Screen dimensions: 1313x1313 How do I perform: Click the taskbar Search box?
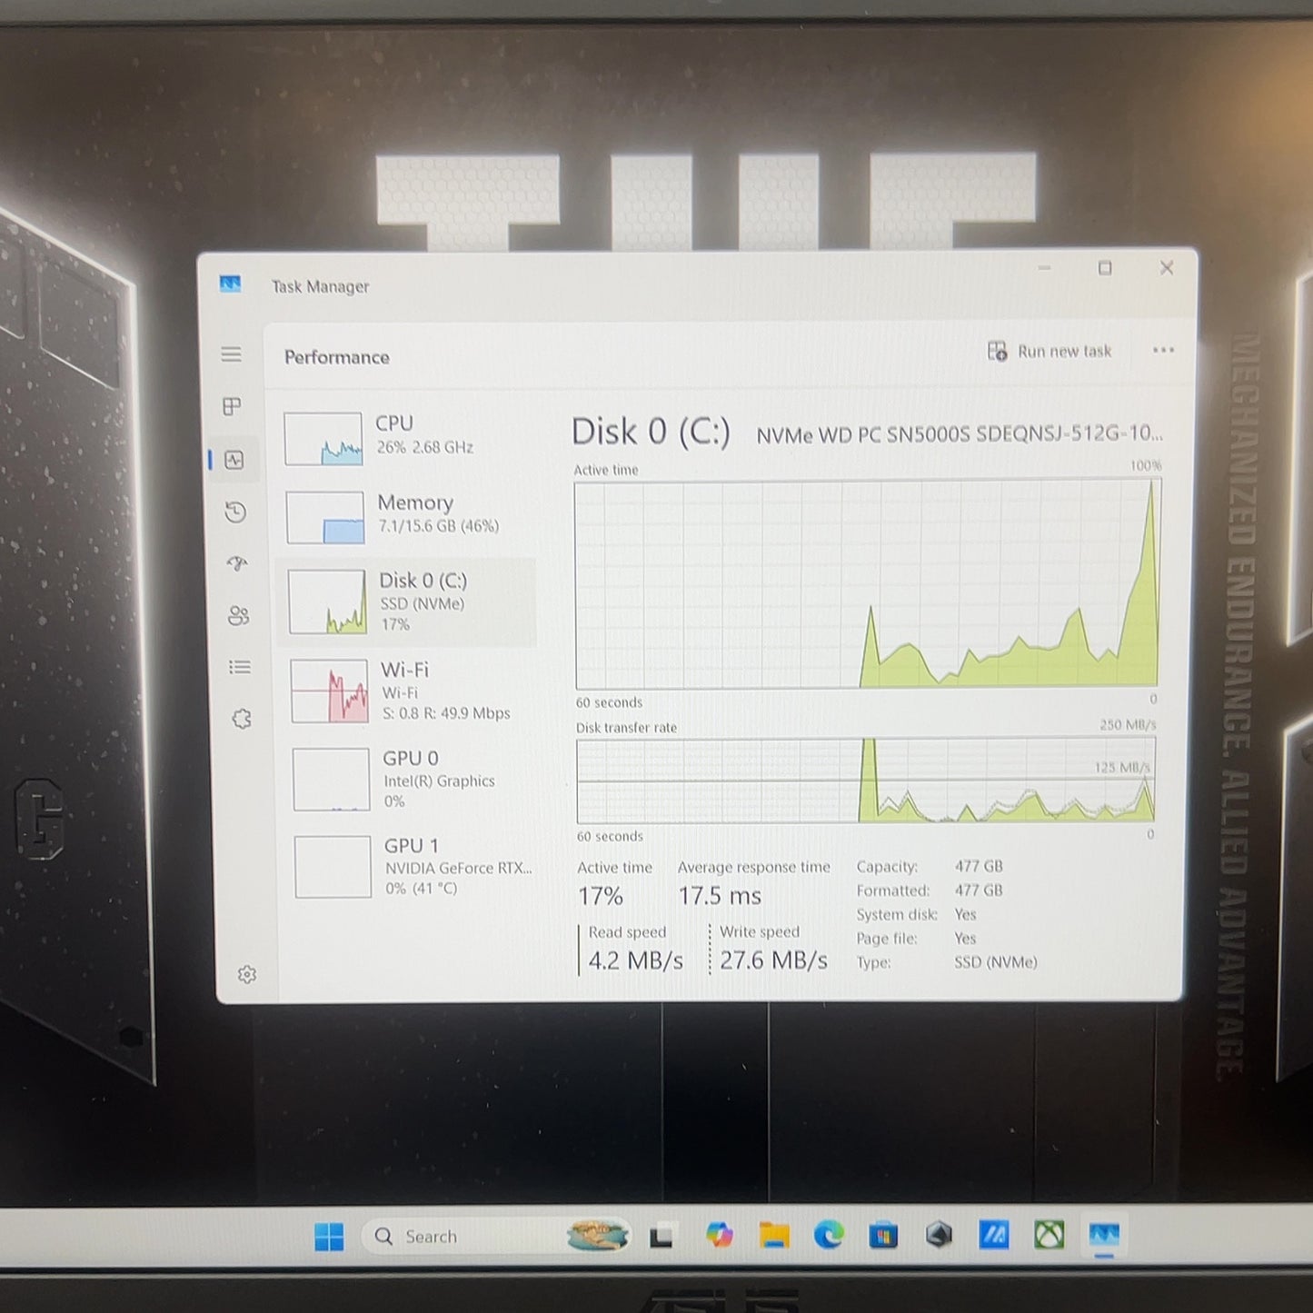pyautogui.click(x=497, y=1237)
